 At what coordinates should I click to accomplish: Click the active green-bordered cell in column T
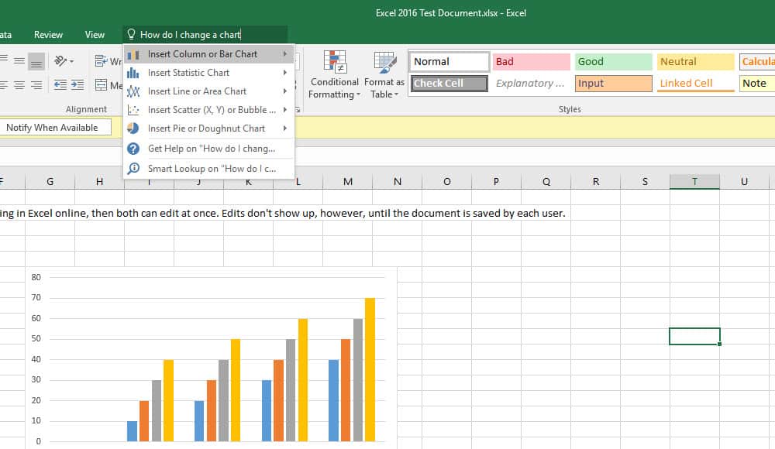(694, 337)
